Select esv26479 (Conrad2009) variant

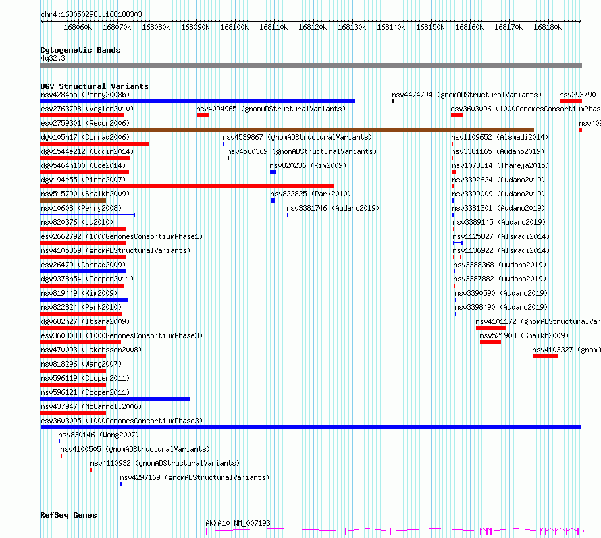[x=83, y=265]
